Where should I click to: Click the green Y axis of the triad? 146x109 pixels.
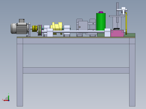coord(9,98)
